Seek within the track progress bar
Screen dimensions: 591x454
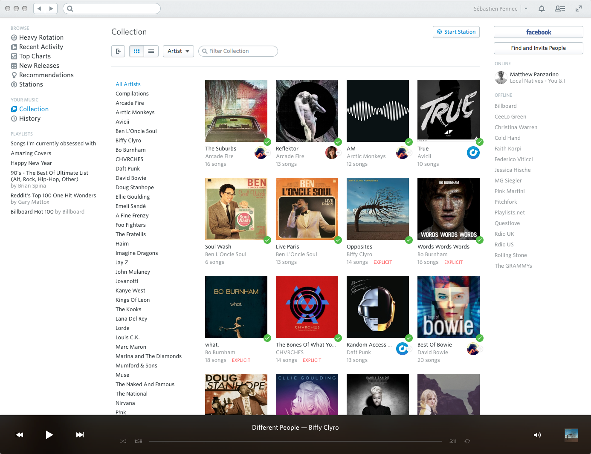tap(295, 441)
